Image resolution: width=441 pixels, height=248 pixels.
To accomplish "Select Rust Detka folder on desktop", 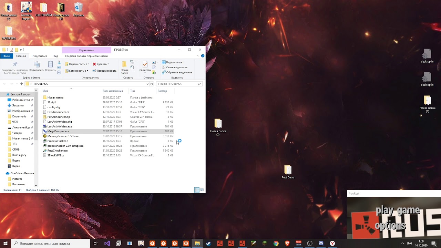I will pyautogui.click(x=288, y=172).
